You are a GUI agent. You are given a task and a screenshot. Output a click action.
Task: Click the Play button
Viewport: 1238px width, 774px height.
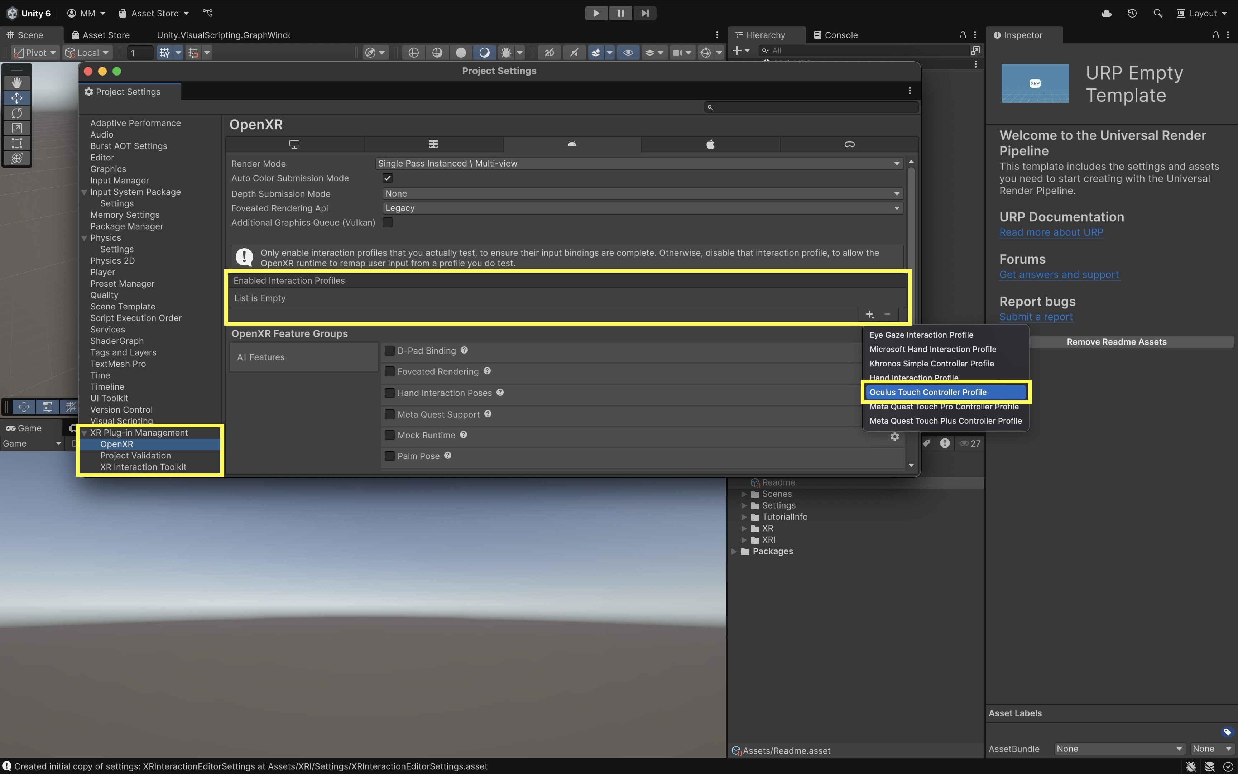tap(596, 13)
